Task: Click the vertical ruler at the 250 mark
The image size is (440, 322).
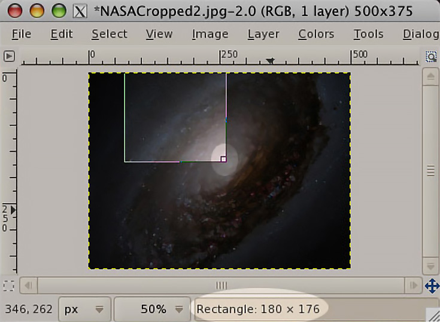Action: point(8,219)
